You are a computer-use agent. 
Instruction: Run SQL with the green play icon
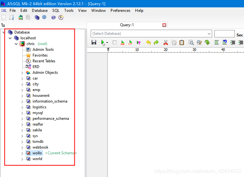coord(103,42)
